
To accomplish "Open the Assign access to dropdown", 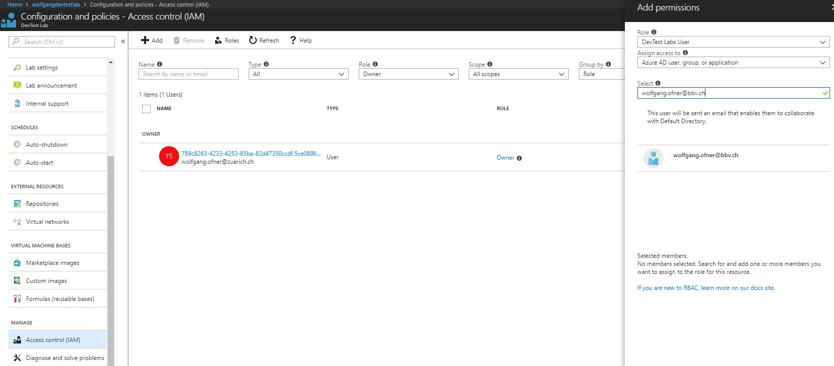I will tap(733, 63).
